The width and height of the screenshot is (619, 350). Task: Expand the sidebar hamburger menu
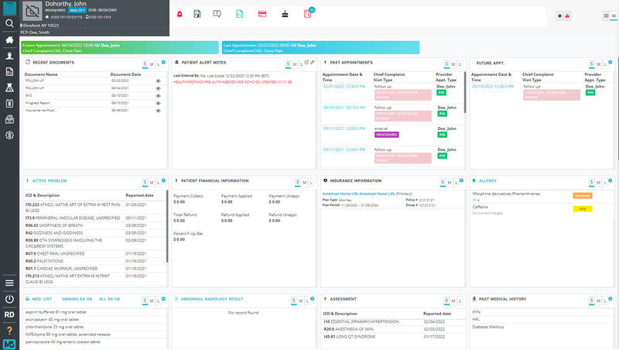[9, 283]
